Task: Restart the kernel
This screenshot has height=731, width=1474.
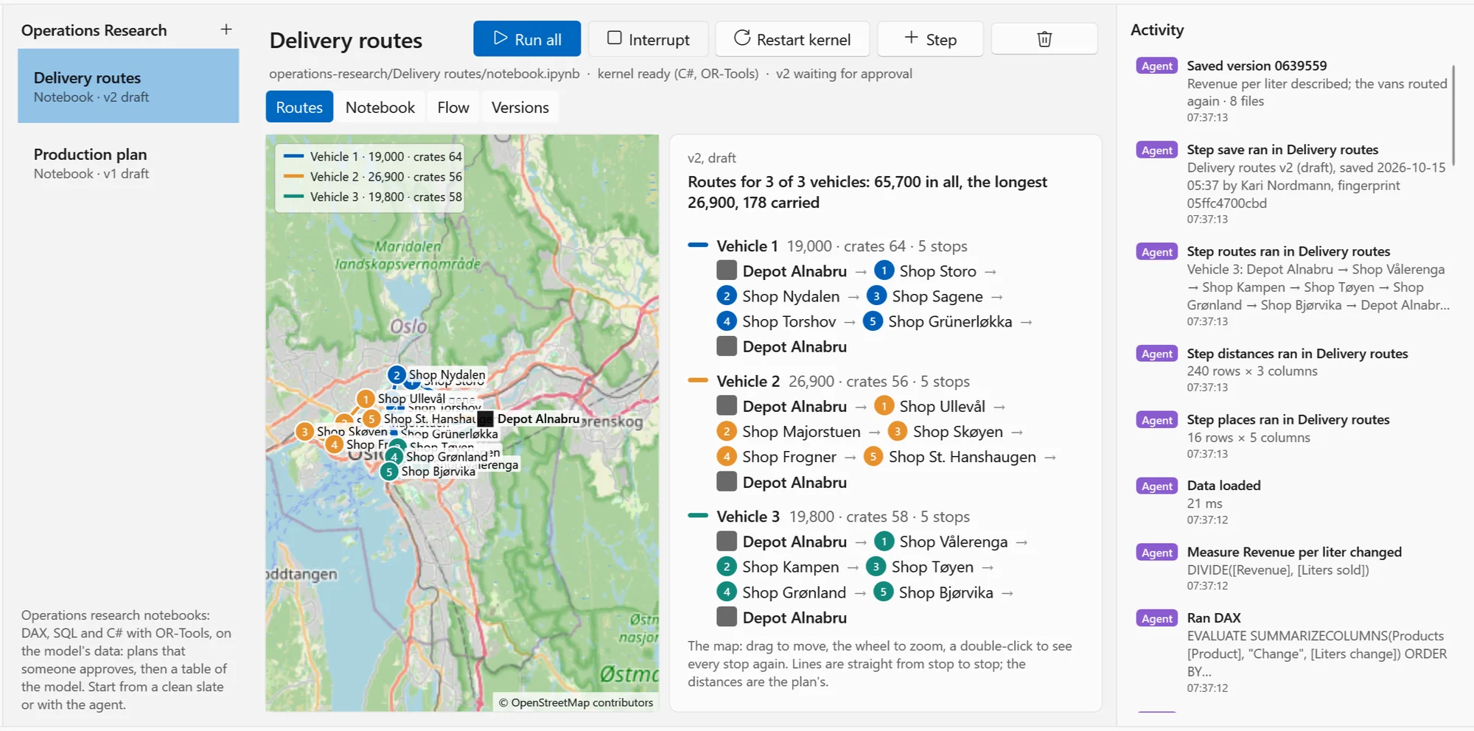Action: pos(792,39)
